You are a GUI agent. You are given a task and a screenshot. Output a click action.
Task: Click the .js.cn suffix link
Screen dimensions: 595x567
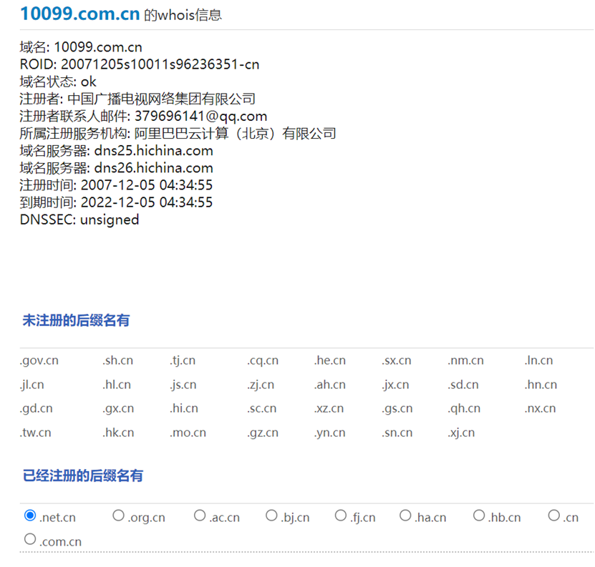tap(183, 385)
